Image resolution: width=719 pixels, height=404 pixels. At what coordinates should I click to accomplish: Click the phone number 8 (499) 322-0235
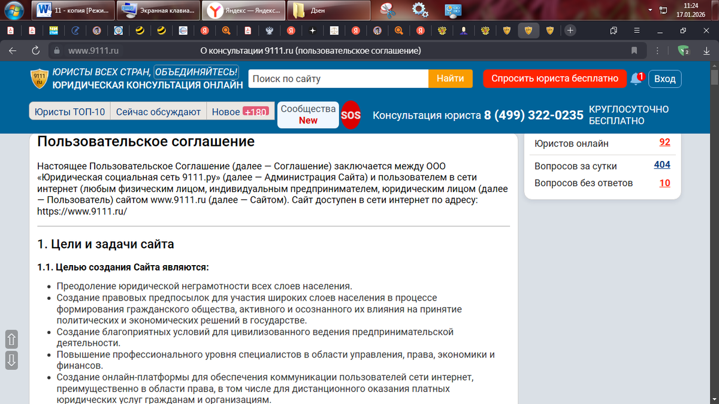[534, 115]
